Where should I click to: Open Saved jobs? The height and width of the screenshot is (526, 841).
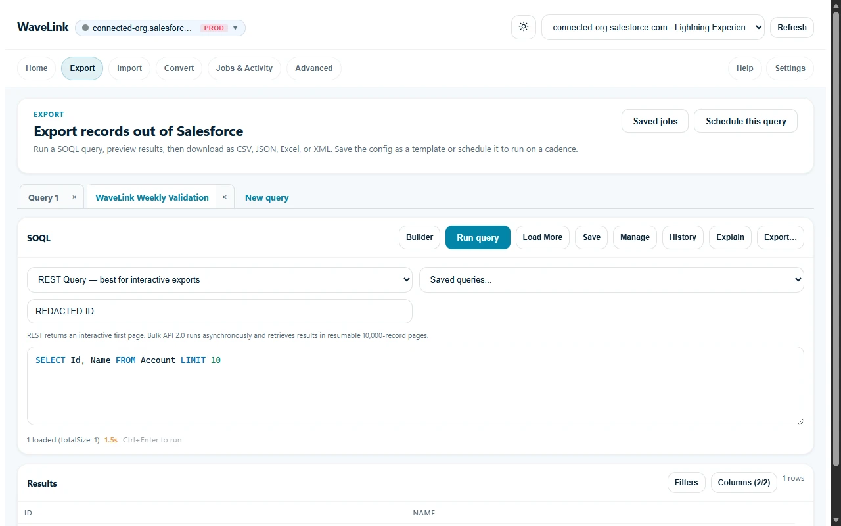pyautogui.click(x=655, y=121)
